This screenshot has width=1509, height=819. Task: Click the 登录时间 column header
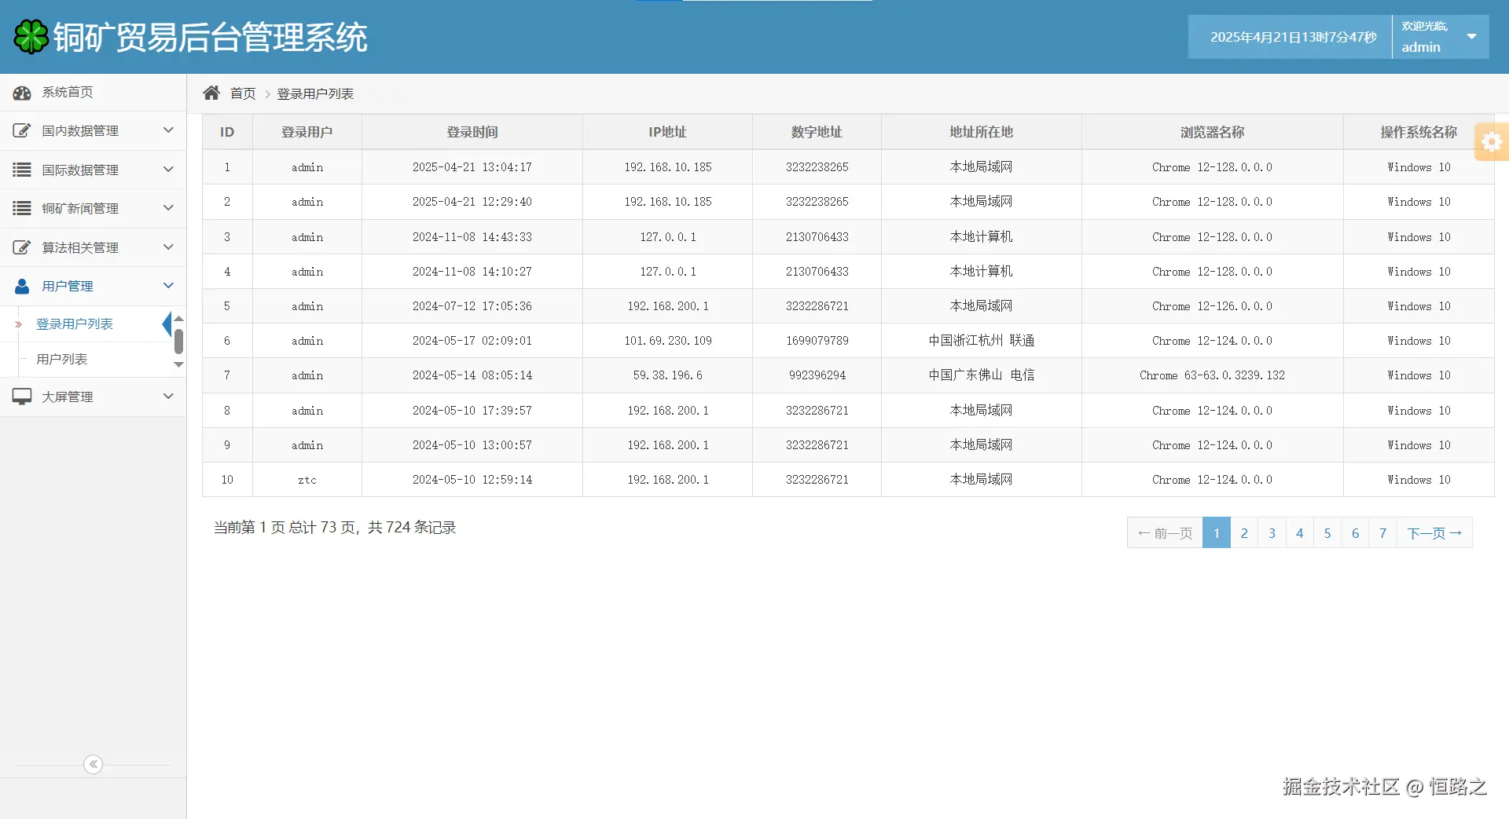[472, 132]
